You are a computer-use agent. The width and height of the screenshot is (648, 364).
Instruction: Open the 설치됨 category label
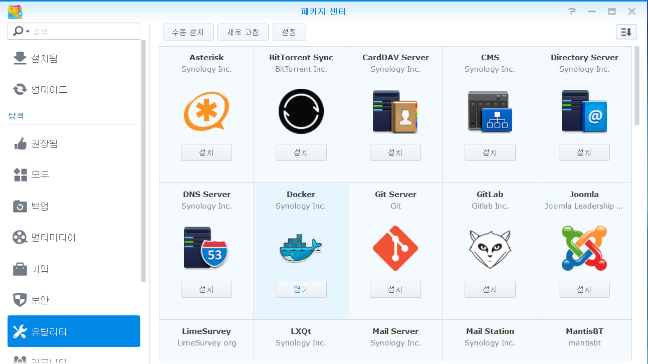point(45,59)
